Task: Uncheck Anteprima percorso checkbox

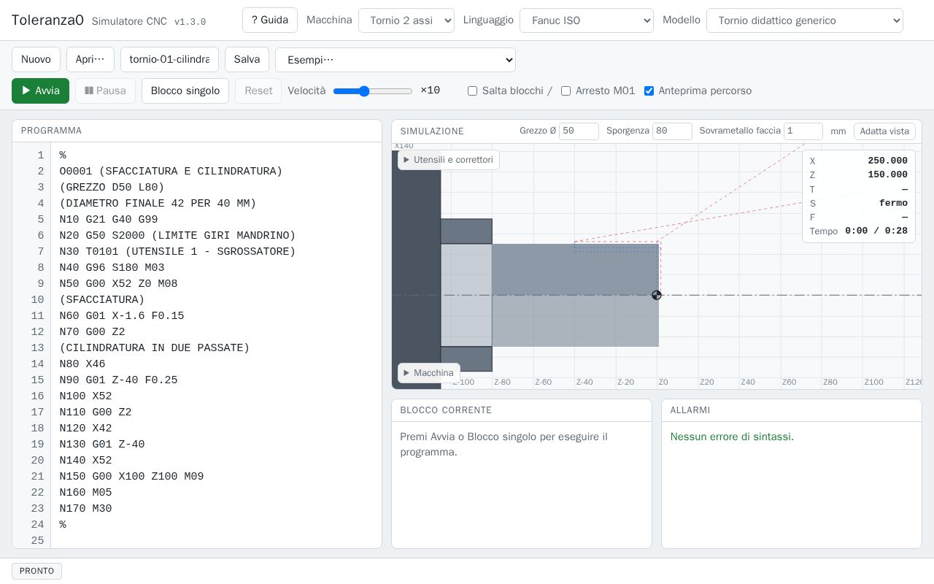Action: click(x=649, y=91)
